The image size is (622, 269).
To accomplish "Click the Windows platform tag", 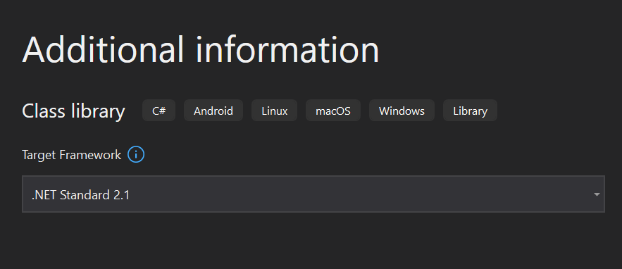I will coord(402,111).
